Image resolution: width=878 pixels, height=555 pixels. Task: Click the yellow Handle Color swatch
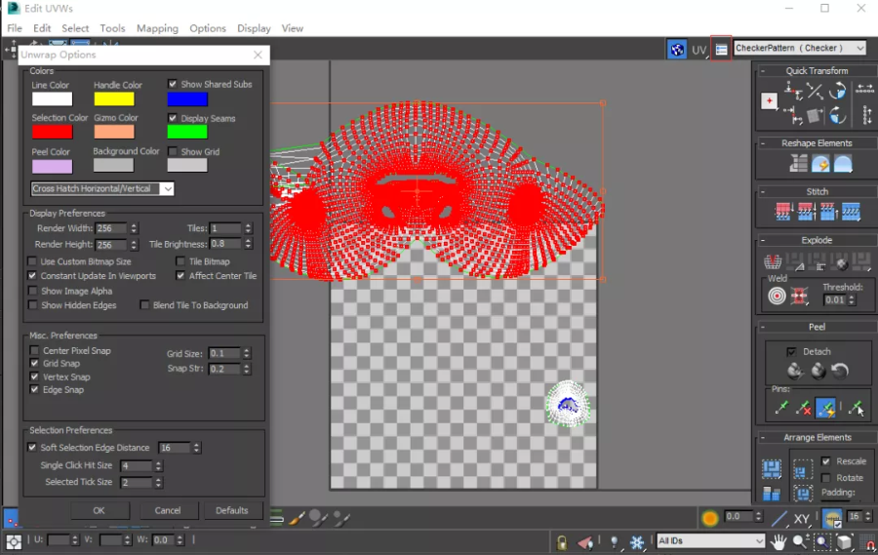(114, 99)
